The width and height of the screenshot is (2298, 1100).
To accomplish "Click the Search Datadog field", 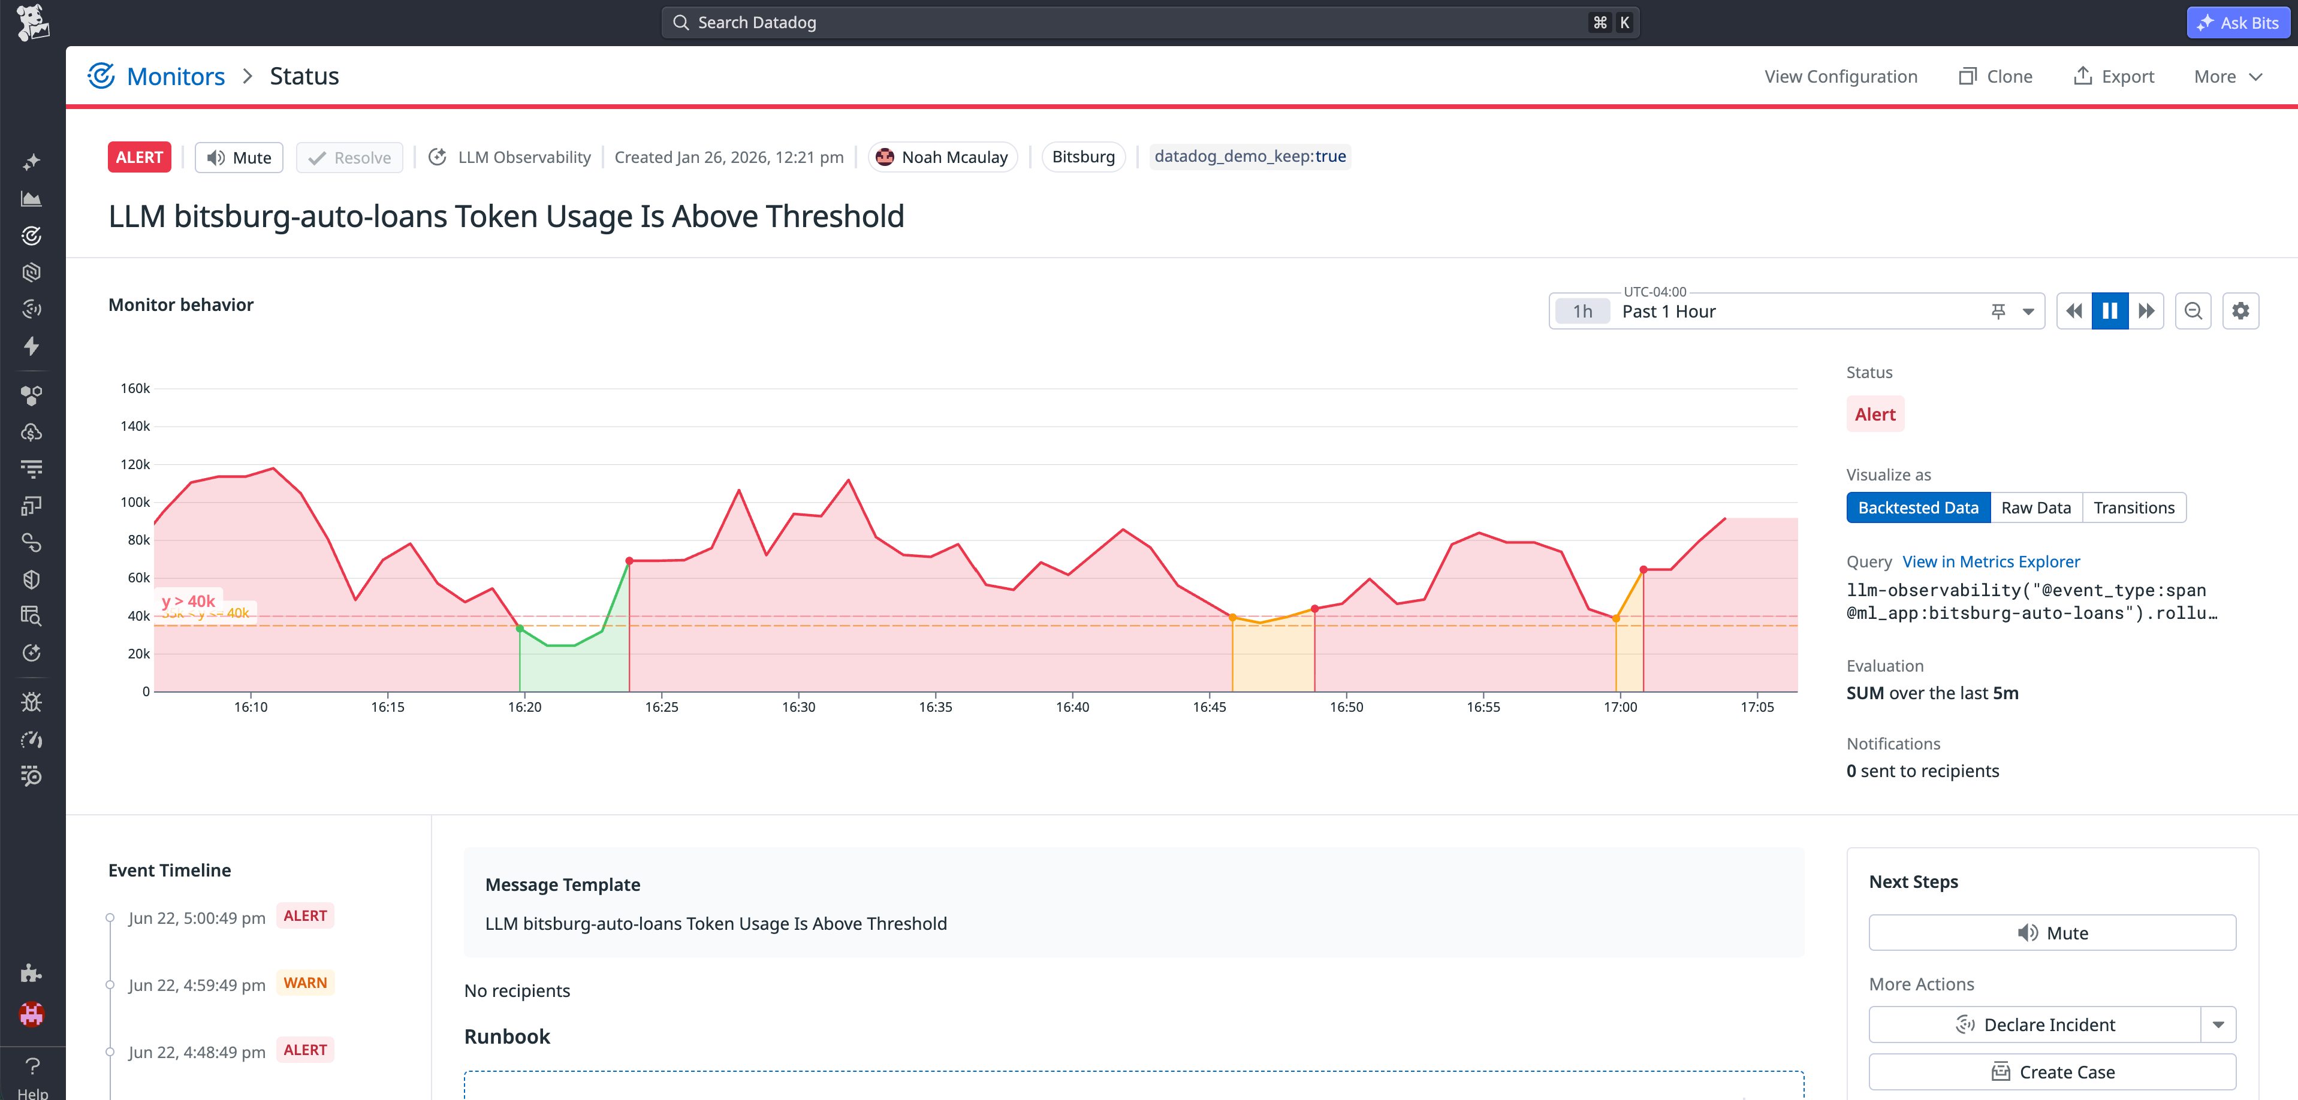I will click(1150, 23).
